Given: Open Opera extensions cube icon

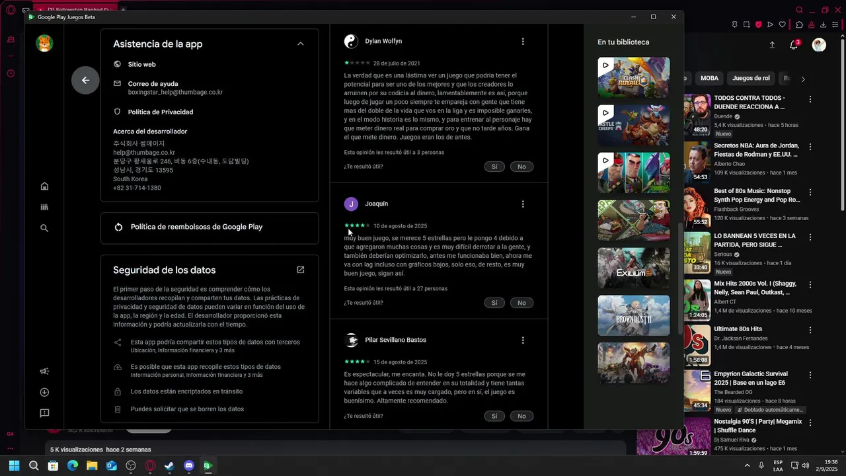Looking at the screenshot, I should click(799, 24).
